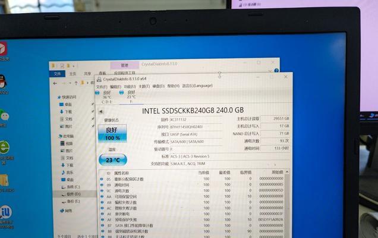Open the 帮助(H) menu in CrystalDiskInfo
This screenshot has width=378, height=238.
click(x=174, y=86)
